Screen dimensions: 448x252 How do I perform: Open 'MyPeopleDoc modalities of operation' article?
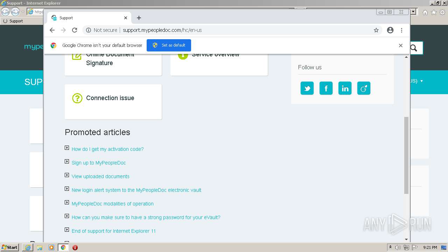tap(112, 204)
